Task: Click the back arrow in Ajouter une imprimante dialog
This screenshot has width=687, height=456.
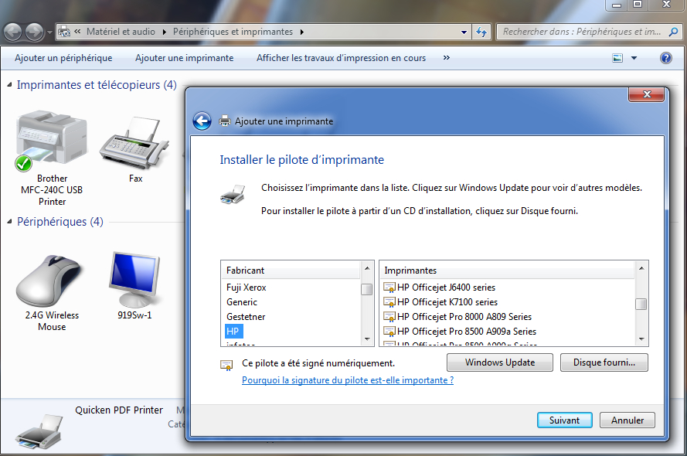Action: (202, 121)
